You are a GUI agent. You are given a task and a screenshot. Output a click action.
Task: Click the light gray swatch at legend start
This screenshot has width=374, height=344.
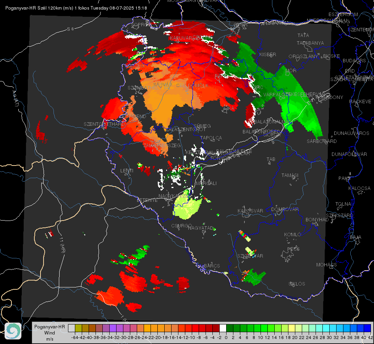pyautogui.click(x=71, y=328)
